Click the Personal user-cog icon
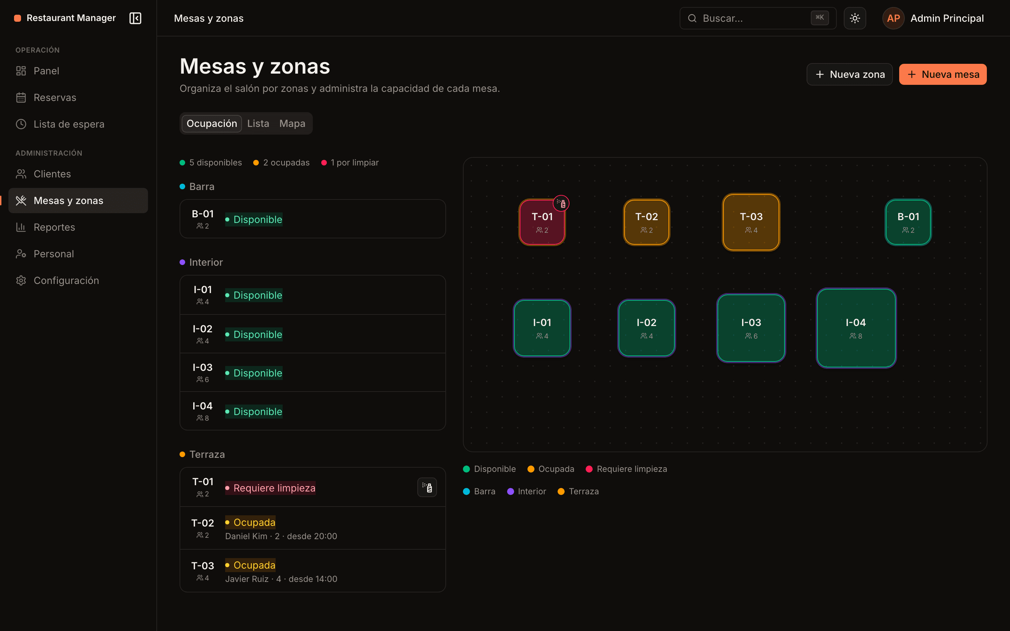Screen dimensions: 1010x631 (21, 254)
